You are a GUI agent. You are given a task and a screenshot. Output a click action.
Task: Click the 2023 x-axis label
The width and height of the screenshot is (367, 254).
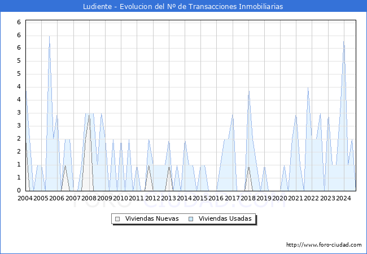[x=327, y=198]
